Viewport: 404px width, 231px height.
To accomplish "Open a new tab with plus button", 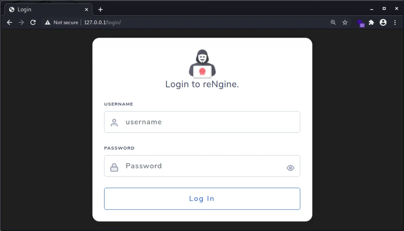I will (101, 9).
